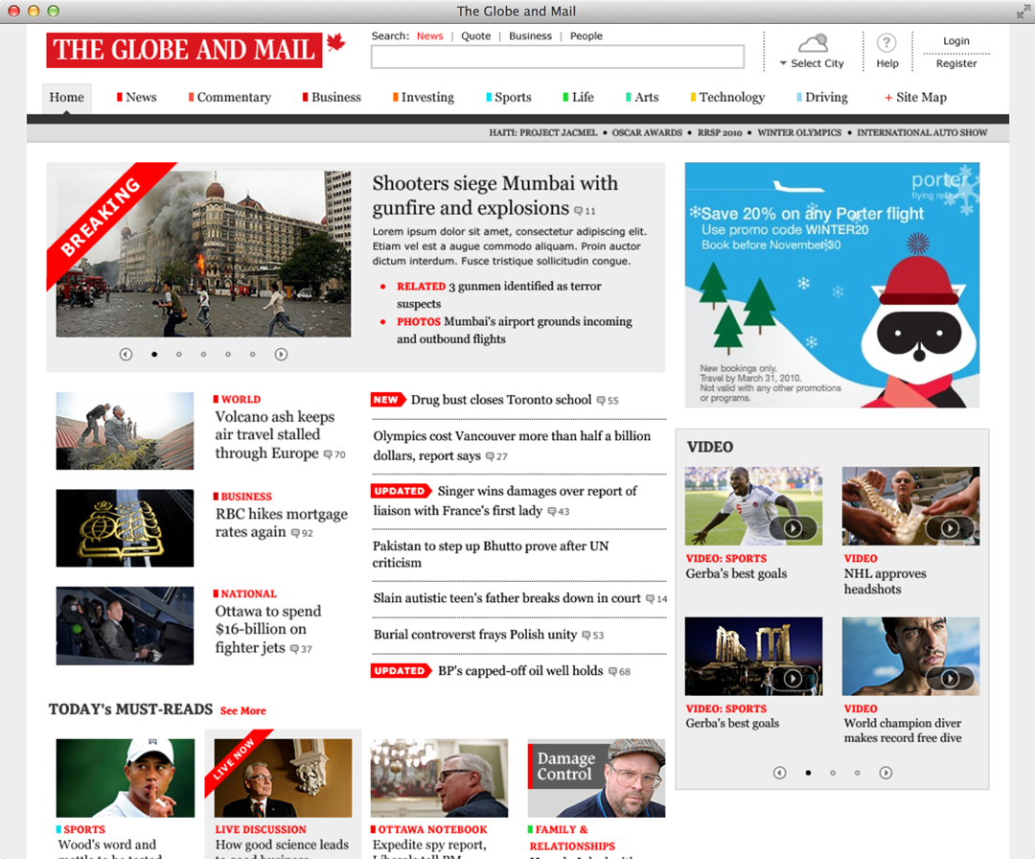Select the second dot in Video pager
This screenshot has width=1035, height=859.
(833, 773)
